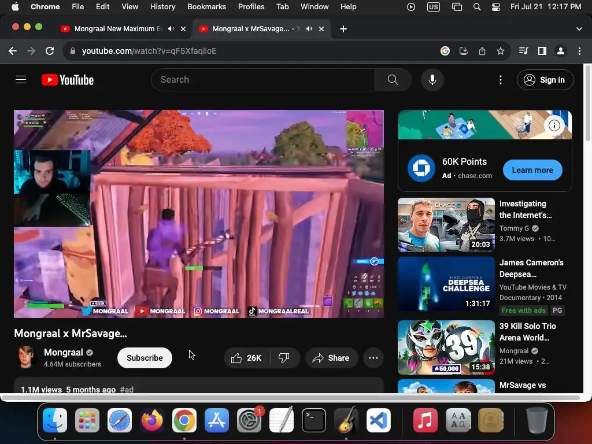592x444 pixels.
Task: Open media controls in Chrome toolbar
Action: (x=523, y=51)
